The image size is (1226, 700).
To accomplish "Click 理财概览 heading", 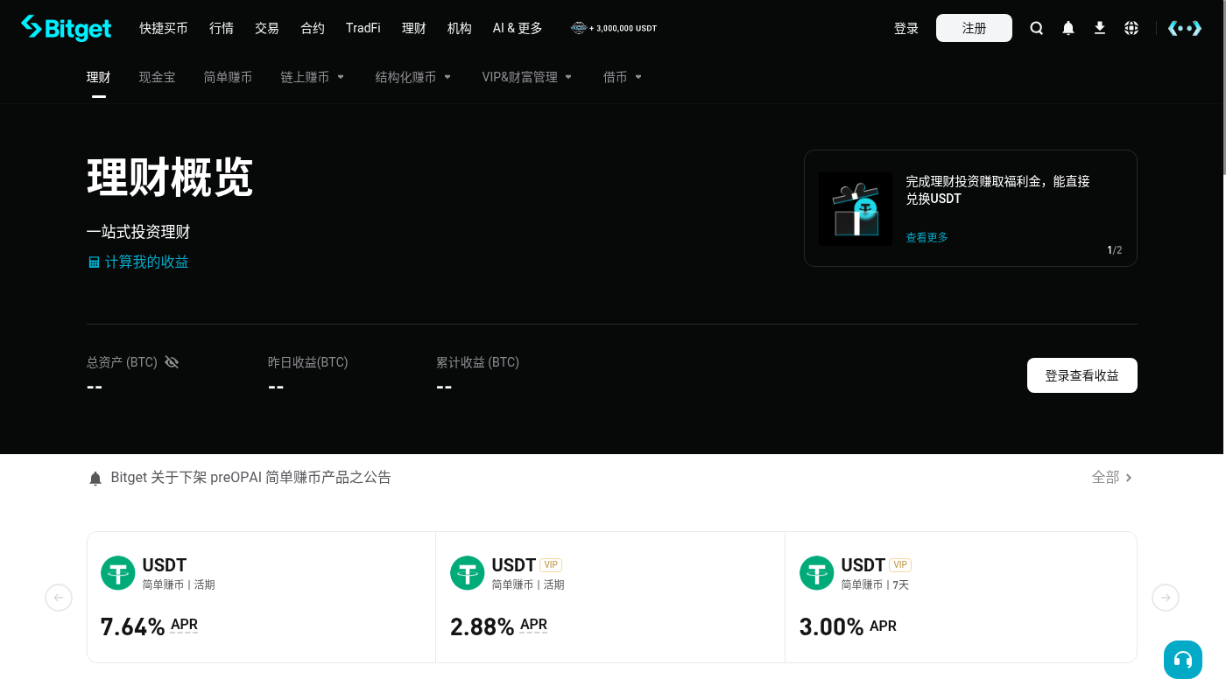I will (x=170, y=178).
